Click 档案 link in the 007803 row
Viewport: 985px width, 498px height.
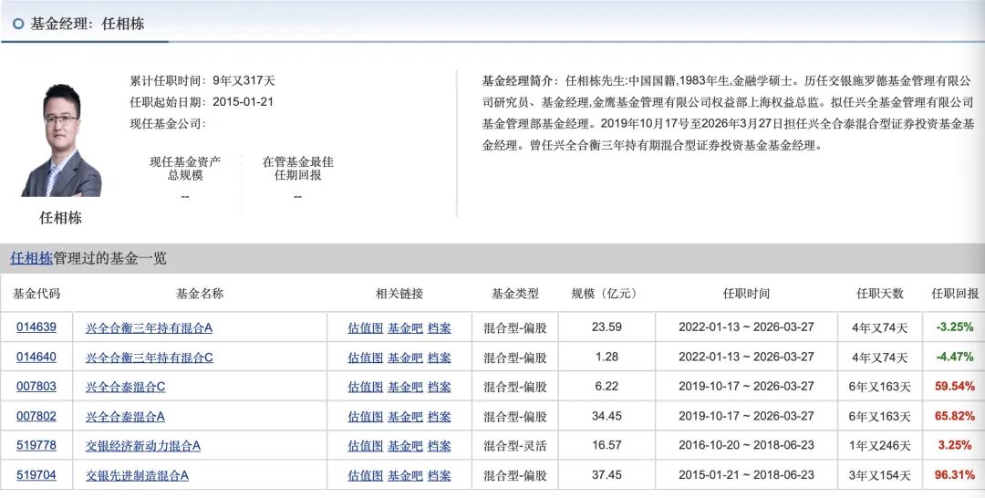[x=439, y=387]
